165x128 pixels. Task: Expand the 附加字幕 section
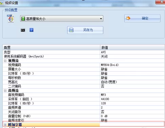5,125
